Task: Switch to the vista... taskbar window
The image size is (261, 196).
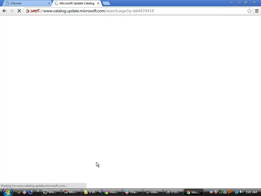Action: (153, 192)
